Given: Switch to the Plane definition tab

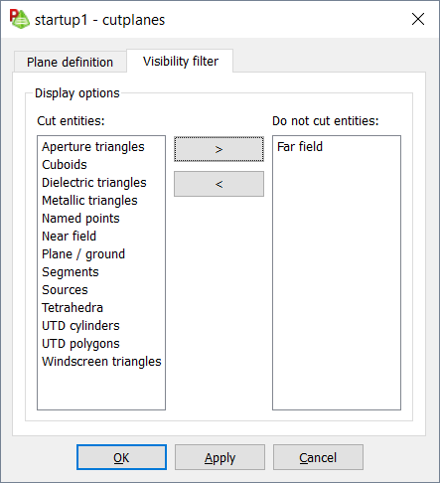Looking at the screenshot, I should (x=70, y=62).
